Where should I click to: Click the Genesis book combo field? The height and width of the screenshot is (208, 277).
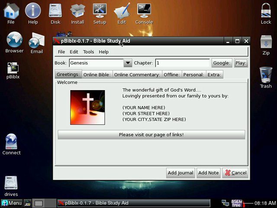coord(97,63)
